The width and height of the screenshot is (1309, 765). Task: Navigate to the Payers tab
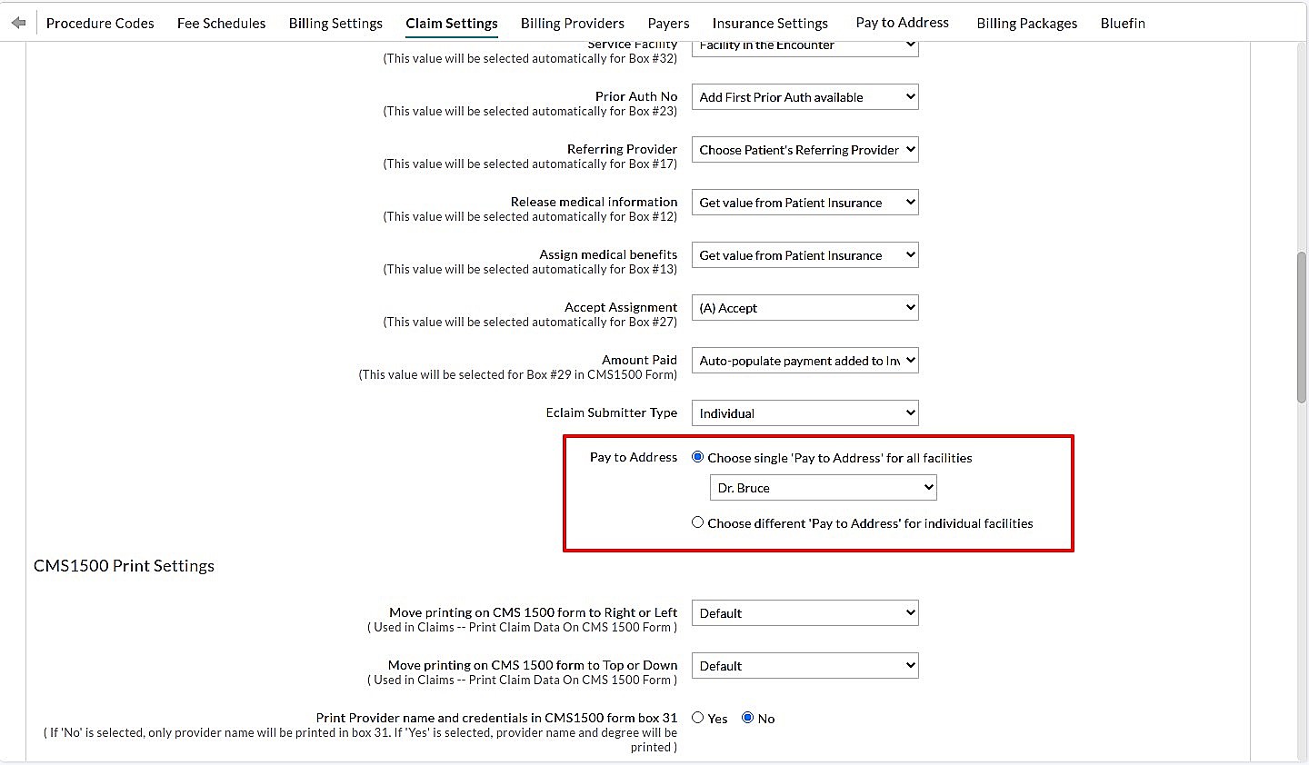pos(668,24)
